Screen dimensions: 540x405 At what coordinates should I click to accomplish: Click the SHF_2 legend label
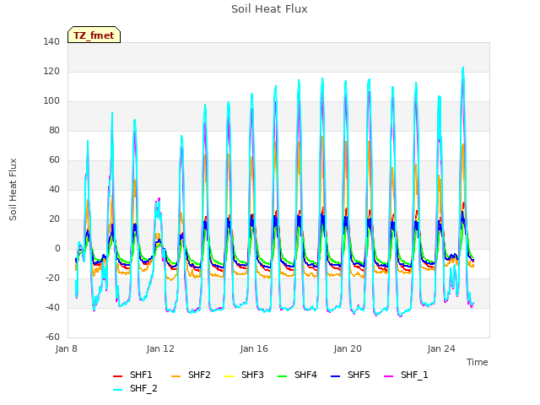[x=143, y=388]
